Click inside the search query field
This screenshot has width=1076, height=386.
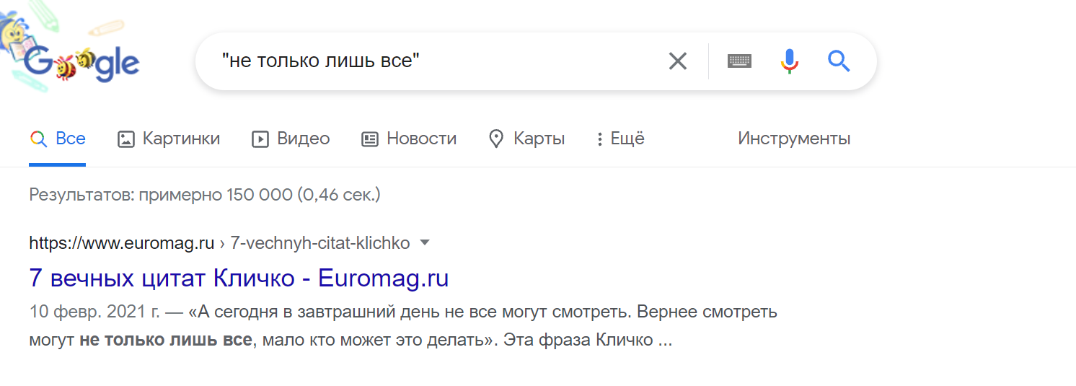tap(433, 61)
